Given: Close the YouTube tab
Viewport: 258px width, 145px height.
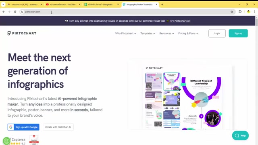Looking at the screenshot, I should click(x=80, y=4).
